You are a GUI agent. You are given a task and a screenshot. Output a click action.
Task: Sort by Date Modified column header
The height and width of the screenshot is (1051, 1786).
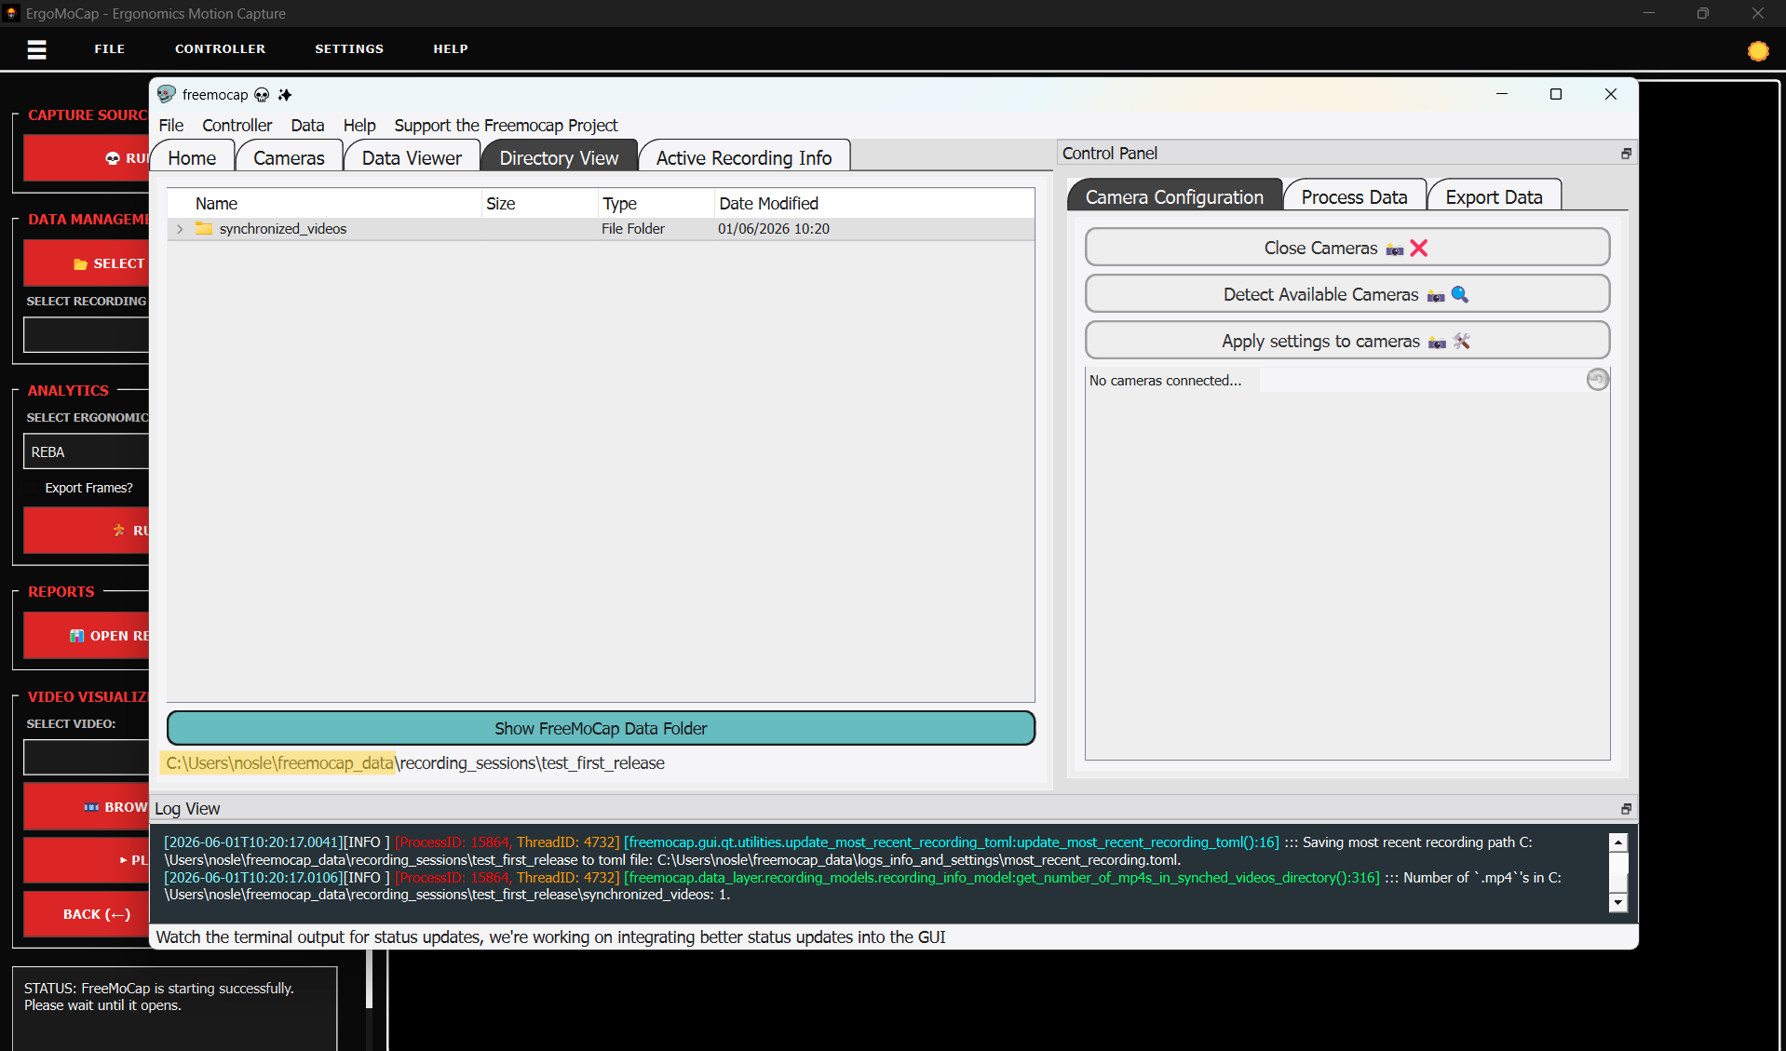[x=873, y=203]
